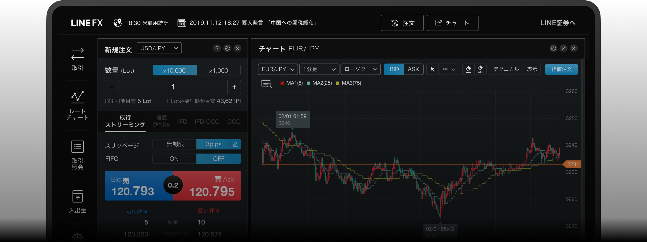Select the ×10,000 lot multiplier
The image size is (647, 242).
point(175,70)
